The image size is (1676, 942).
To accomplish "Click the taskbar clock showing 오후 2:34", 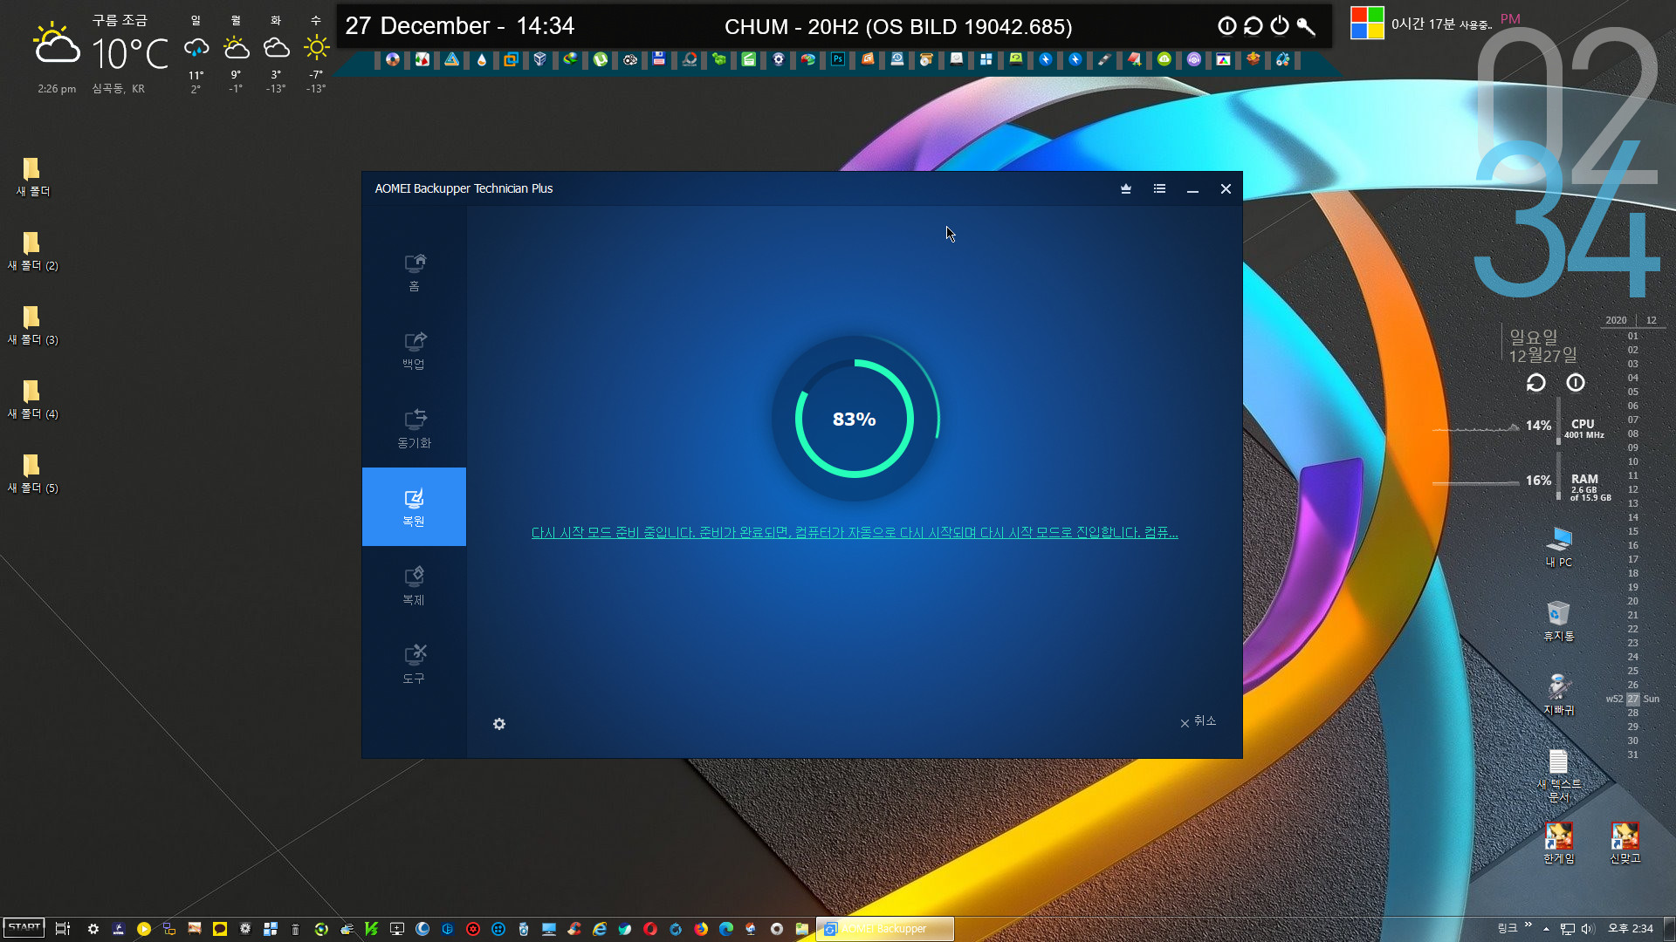I will [1631, 929].
